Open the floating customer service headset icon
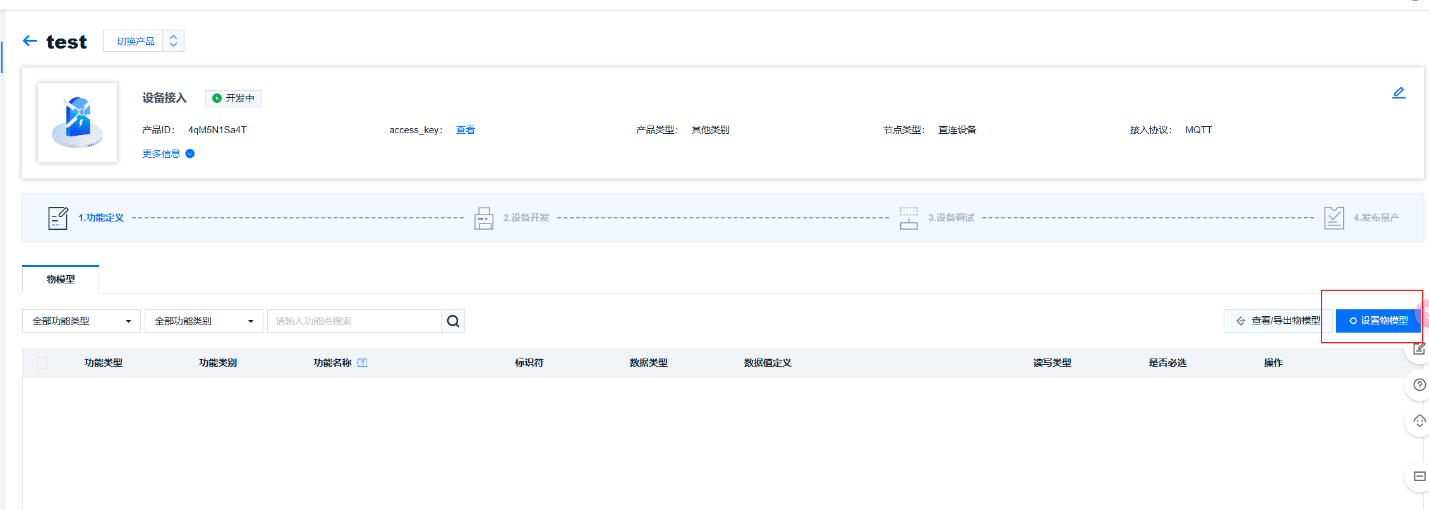The image size is (1429, 510). click(1419, 421)
